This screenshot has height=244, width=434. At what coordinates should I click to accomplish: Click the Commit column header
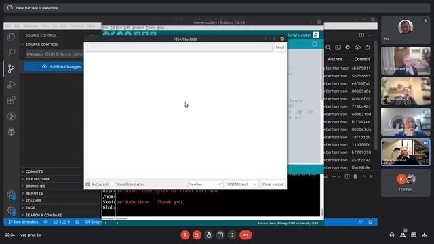[362, 59]
